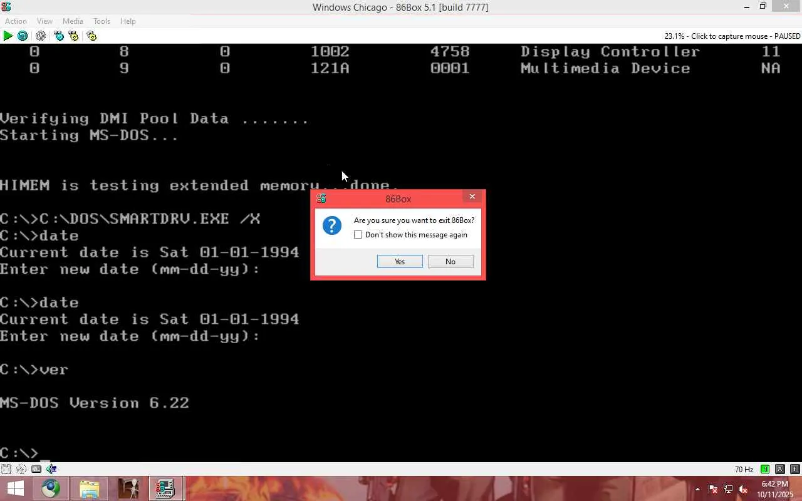Click the green Num Lock indicator
The width and height of the screenshot is (802, 501).
pos(765,469)
